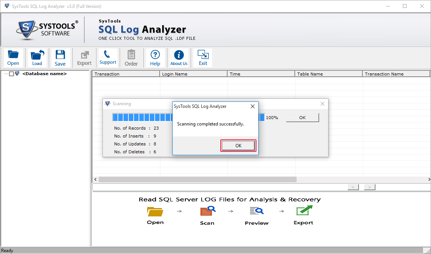Maximize the SQL Log Analyzer window
This screenshot has width=431, height=254.
coord(405,6)
